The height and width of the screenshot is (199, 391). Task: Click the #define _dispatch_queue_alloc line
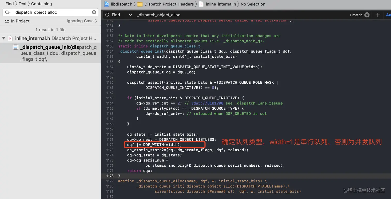(x=192, y=181)
